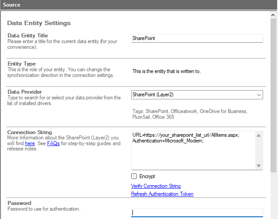The height and width of the screenshot is (219, 278).
Task: Click the Refresh Authentication Token link
Action: pos(162,194)
